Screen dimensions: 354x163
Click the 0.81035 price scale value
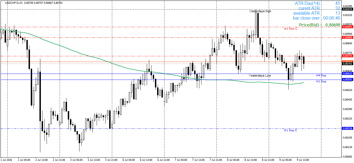tap(347, 15)
